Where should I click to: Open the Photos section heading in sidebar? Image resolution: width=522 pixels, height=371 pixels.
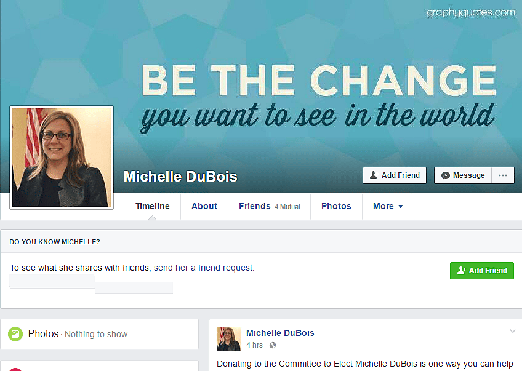(43, 333)
